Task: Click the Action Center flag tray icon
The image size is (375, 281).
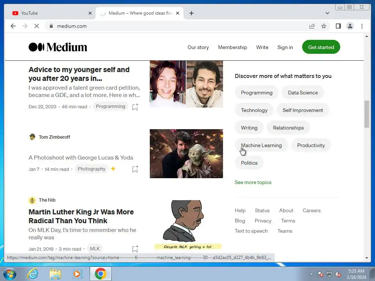Action: click(320, 274)
